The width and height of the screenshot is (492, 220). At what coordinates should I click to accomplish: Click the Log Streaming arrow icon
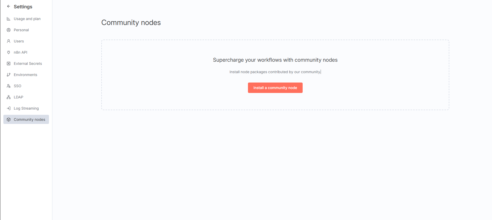(9, 108)
